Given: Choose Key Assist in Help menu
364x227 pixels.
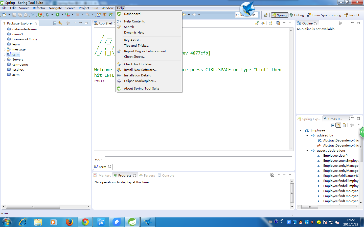Looking at the screenshot, I should [x=149, y=40].
